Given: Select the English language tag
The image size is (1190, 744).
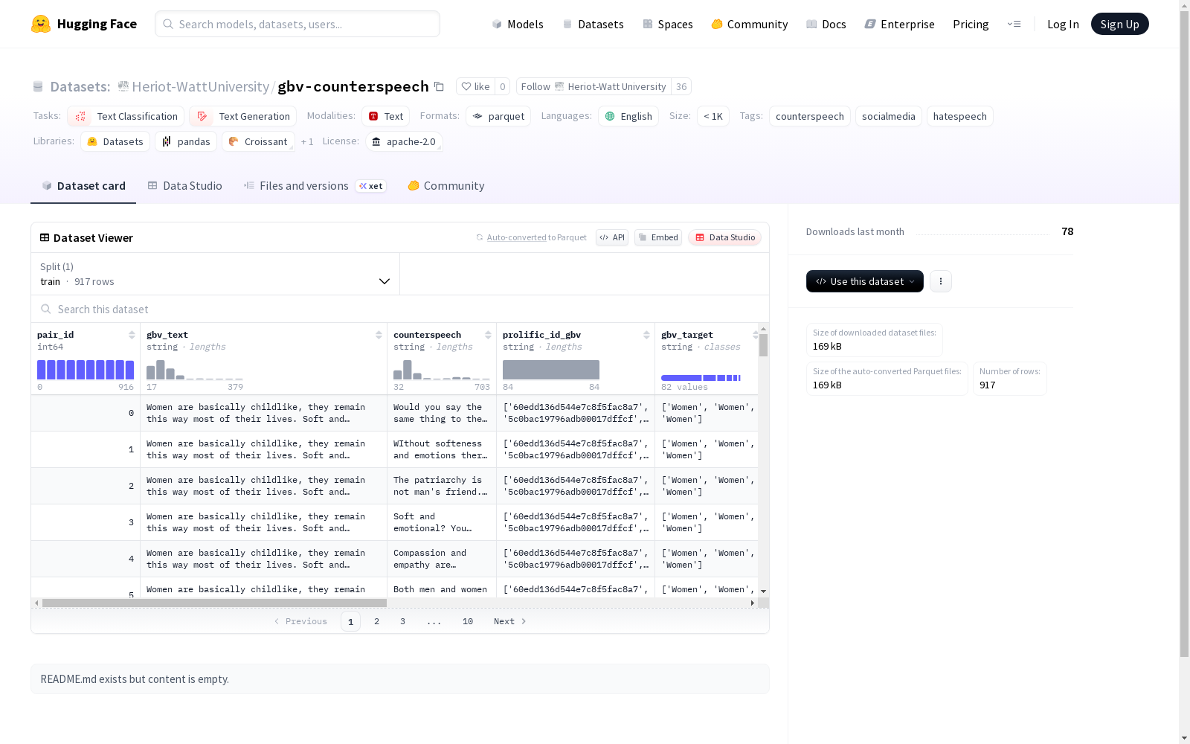Looking at the screenshot, I should point(628,116).
